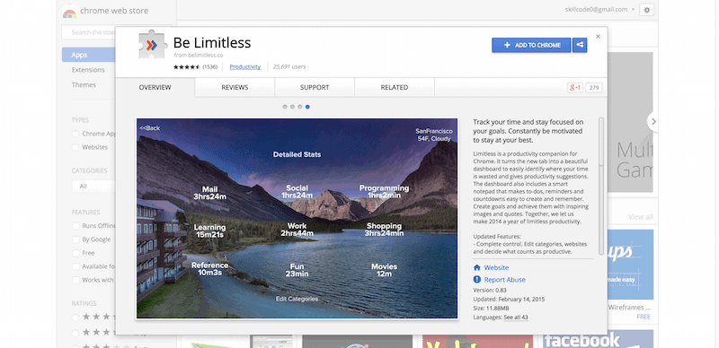Click the Google +1 button
Viewport: 719px width, 348px height.
pos(575,88)
